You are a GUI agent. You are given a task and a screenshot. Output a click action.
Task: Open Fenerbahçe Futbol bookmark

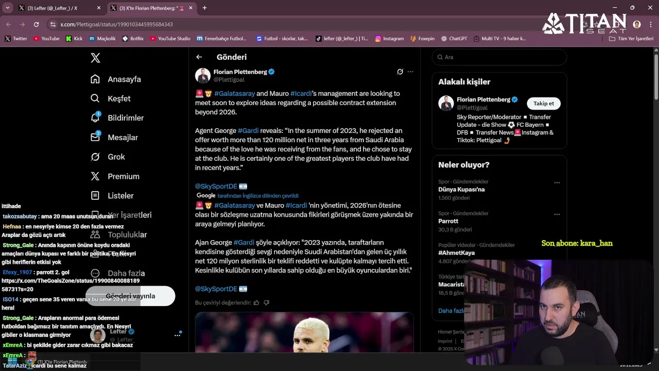point(221,39)
